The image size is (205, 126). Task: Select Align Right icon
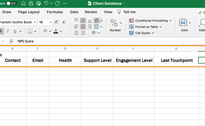click(90, 27)
